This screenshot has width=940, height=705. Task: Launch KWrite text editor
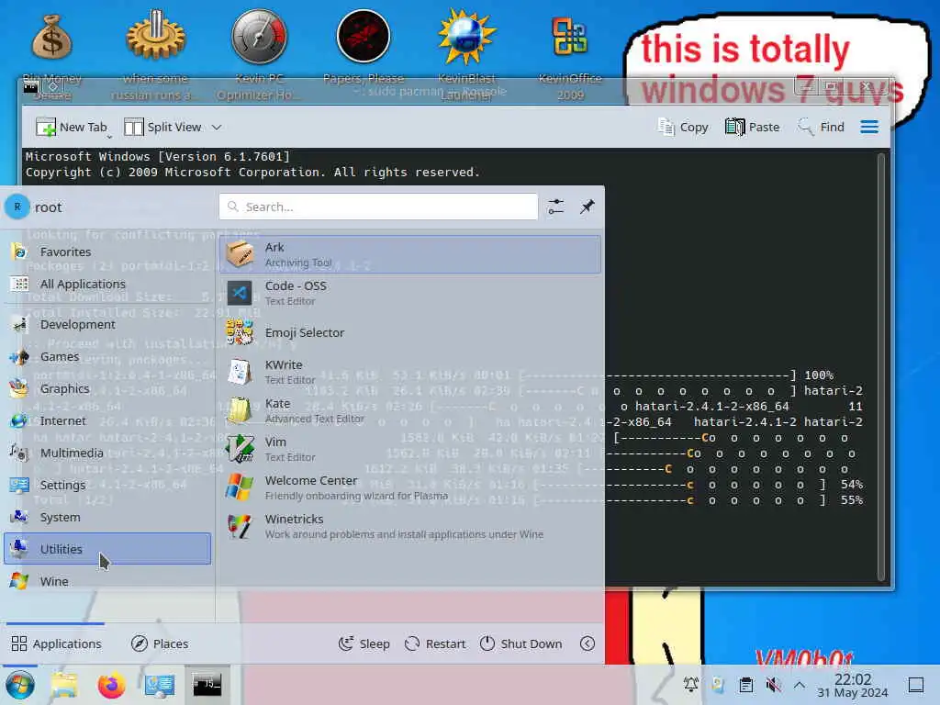point(410,372)
